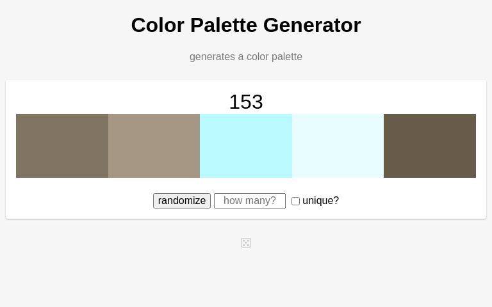This screenshot has width=492, height=307.
Task: Click the very pale cyan fourth swatch
Action: (338, 146)
